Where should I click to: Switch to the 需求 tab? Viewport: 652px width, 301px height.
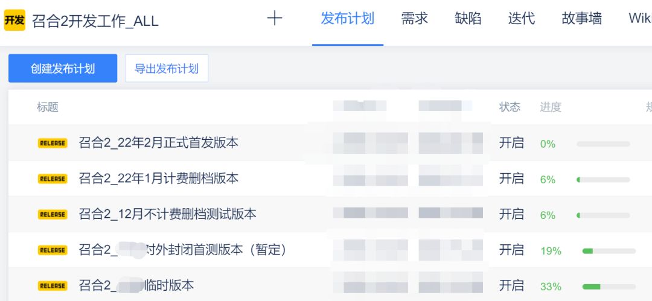click(415, 19)
